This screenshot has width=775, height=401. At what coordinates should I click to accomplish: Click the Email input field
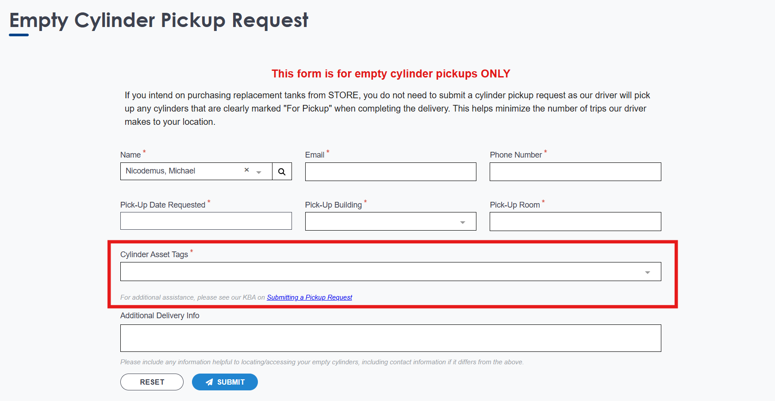coord(391,172)
